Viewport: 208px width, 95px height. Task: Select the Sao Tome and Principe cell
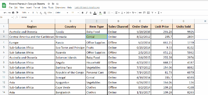[70, 48]
